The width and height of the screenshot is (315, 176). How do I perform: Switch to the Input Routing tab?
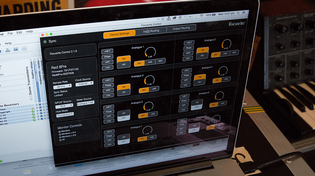(x=151, y=31)
